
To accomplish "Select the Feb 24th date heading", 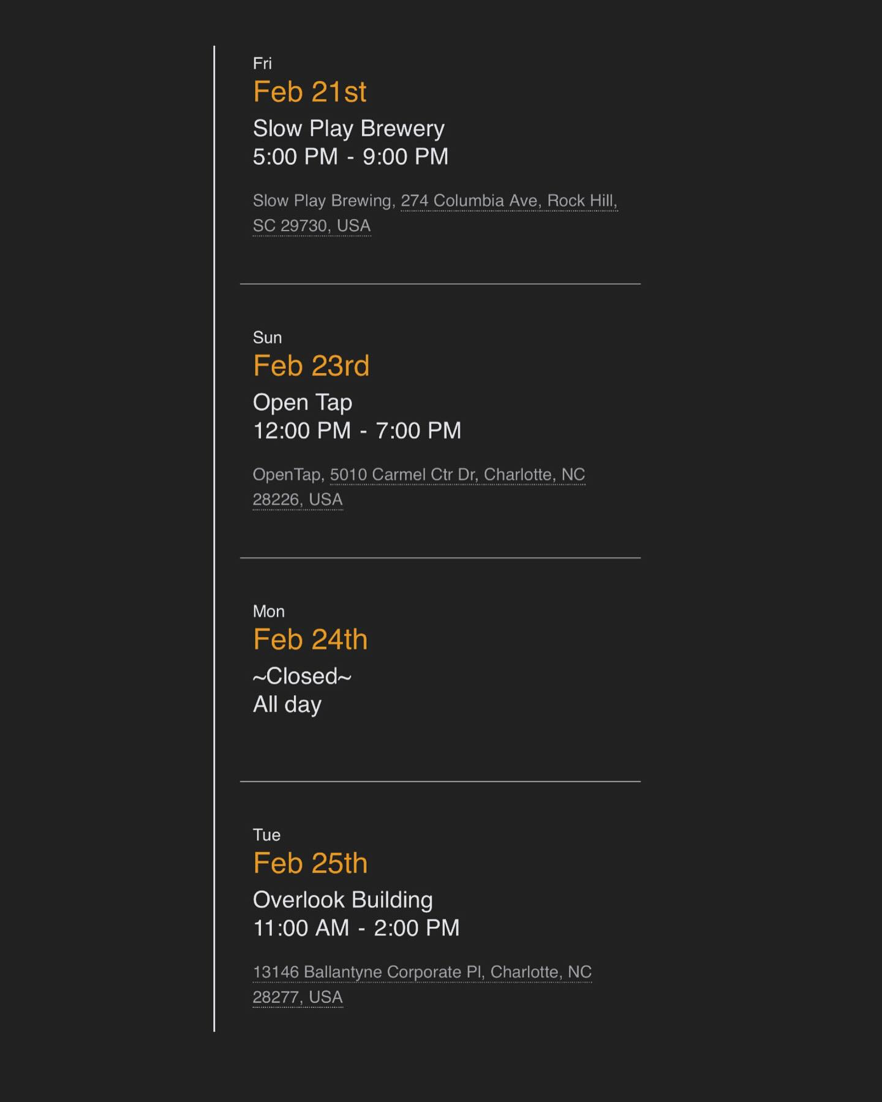I will point(310,640).
